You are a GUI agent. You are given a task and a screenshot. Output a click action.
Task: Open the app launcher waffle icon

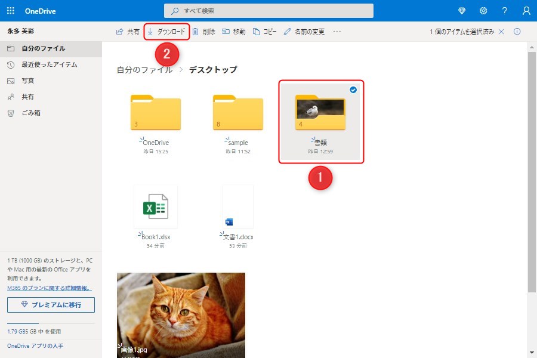click(11, 11)
